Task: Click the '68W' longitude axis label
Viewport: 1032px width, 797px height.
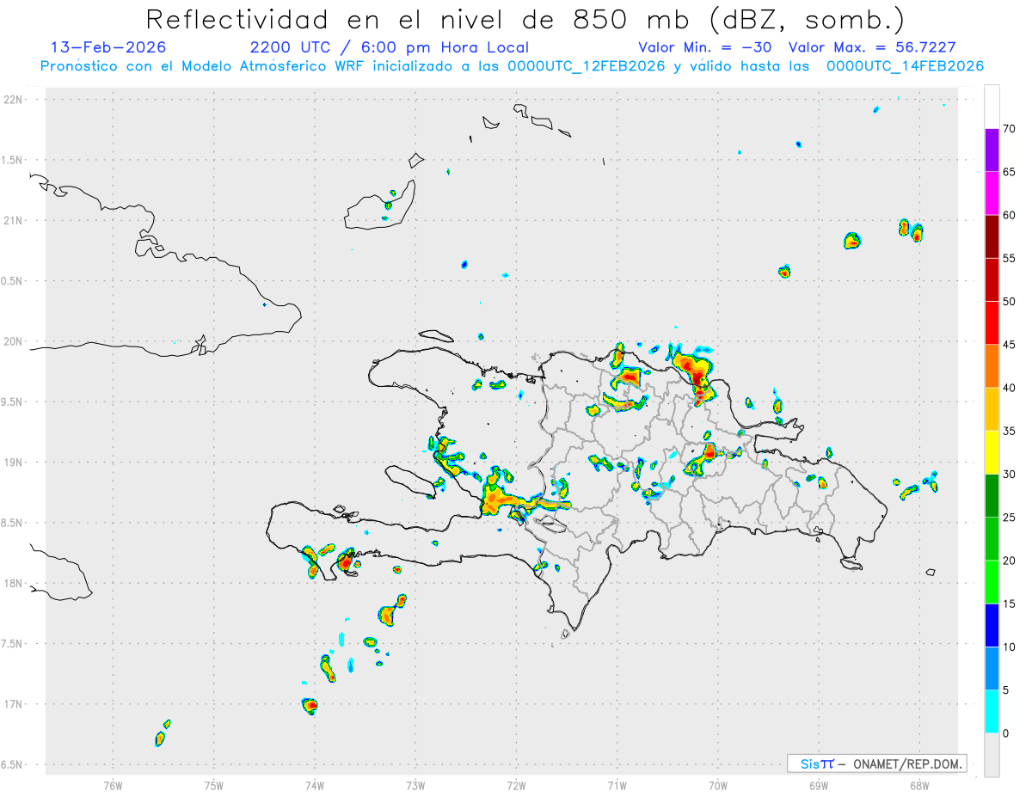Action: [x=919, y=785]
